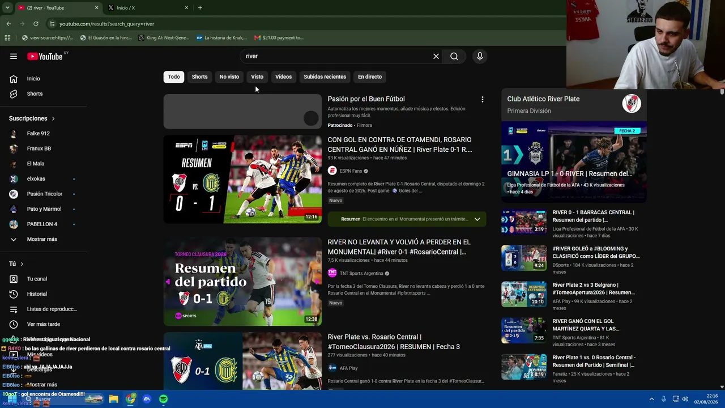Open the Listas de reproducción icon
The height and width of the screenshot is (408, 725).
pyautogui.click(x=14, y=309)
